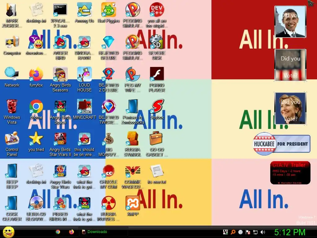Open pinned Firefox on the taskbar

[x=72, y=232]
